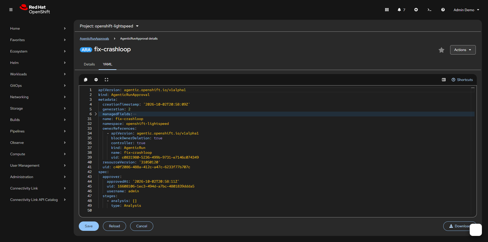
Task: Expand the GitOps navigation section
Action: click(38, 85)
